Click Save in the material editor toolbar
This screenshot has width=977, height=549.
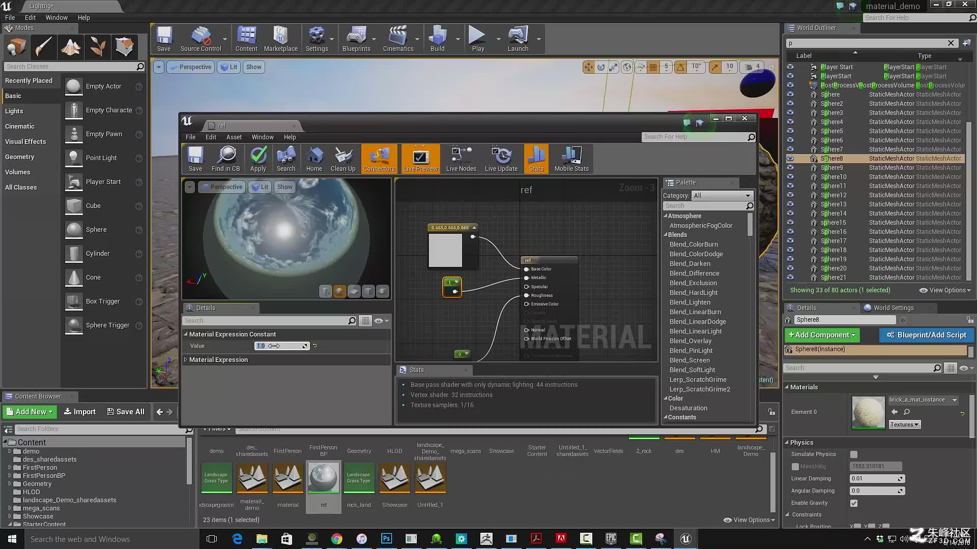coord(195,159)
